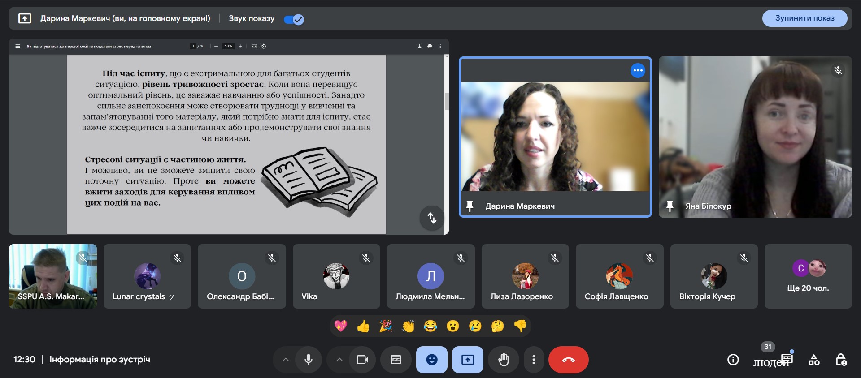Raise your hand
Image resolution: width=861 pixels, height=378 pixels.
coord(504,360)
